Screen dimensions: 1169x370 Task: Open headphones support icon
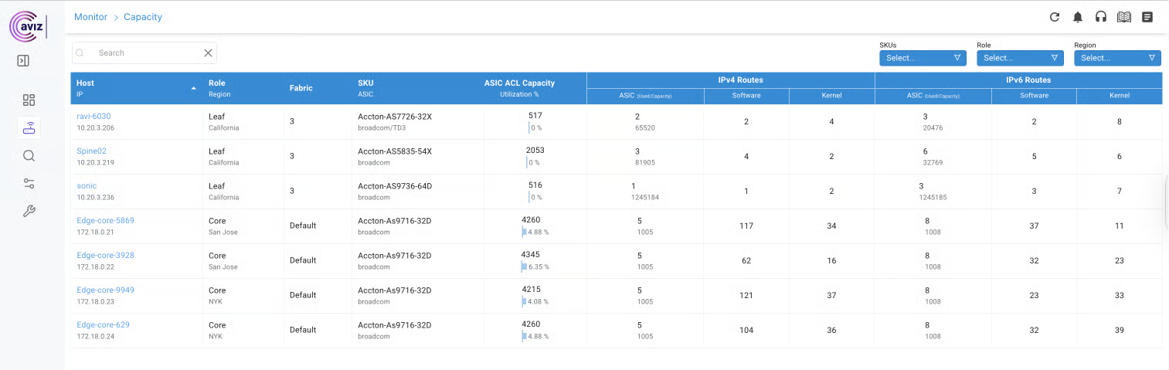(x=1100, y=17)
